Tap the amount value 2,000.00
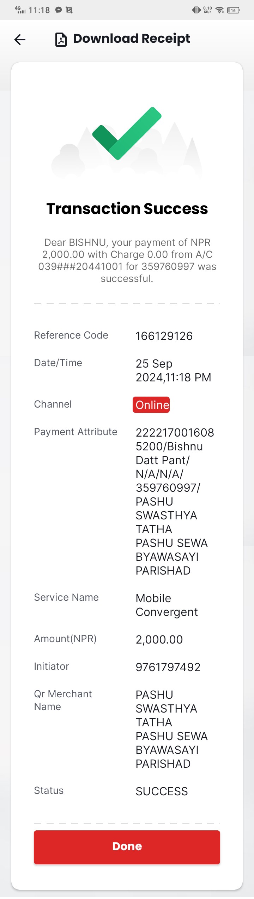 tap(159, 639)
